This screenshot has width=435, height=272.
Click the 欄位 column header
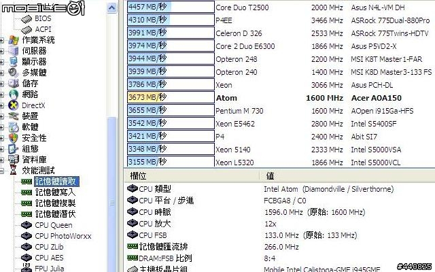(192, 175)
